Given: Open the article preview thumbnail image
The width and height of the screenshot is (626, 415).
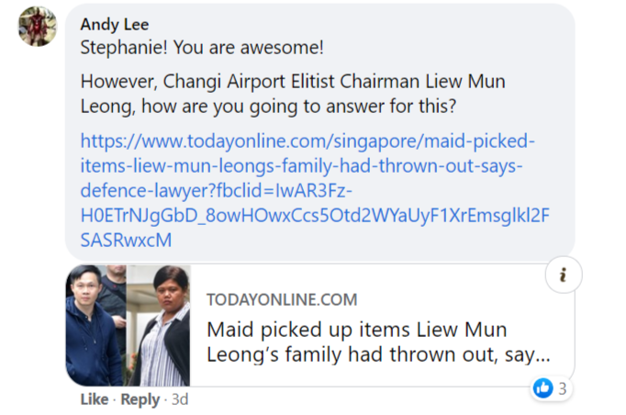Looking at the screenshot, I should pyautogui.click(x=129, y=325).
